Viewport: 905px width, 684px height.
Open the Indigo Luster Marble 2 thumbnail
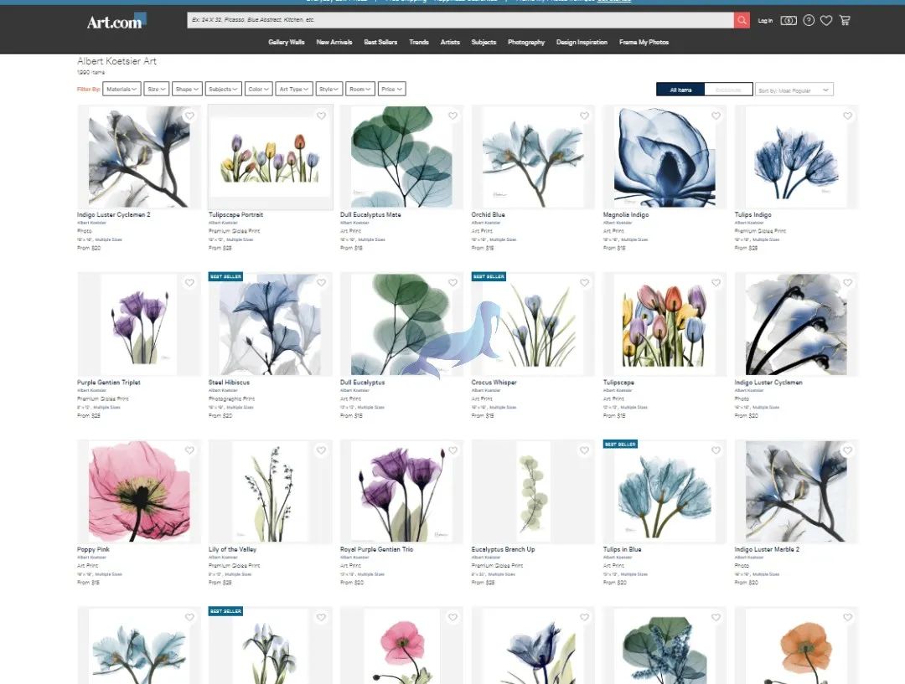(796, 491)
